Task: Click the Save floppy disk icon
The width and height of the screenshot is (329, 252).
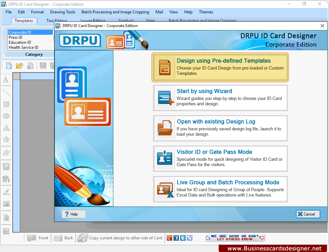Action: click(x=43, y=66)
